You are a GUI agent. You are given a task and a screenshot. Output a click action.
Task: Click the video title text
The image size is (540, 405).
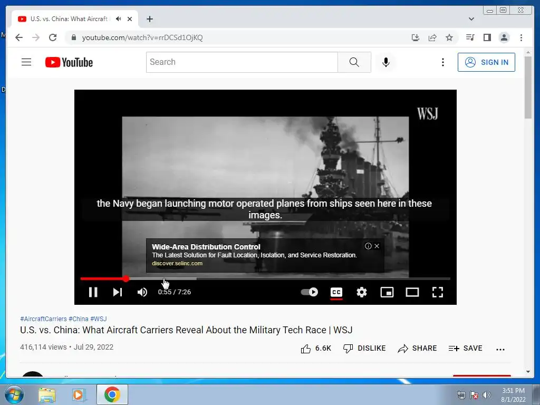186,330
